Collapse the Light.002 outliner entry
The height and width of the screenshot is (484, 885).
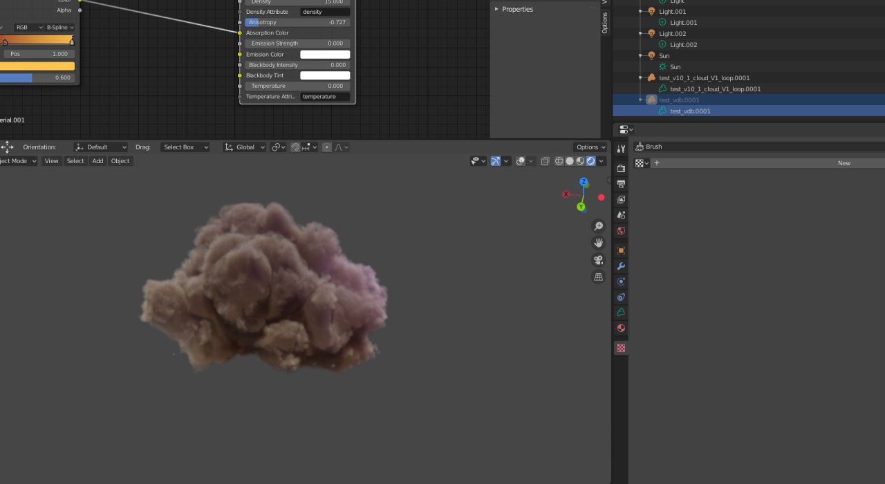641,34
